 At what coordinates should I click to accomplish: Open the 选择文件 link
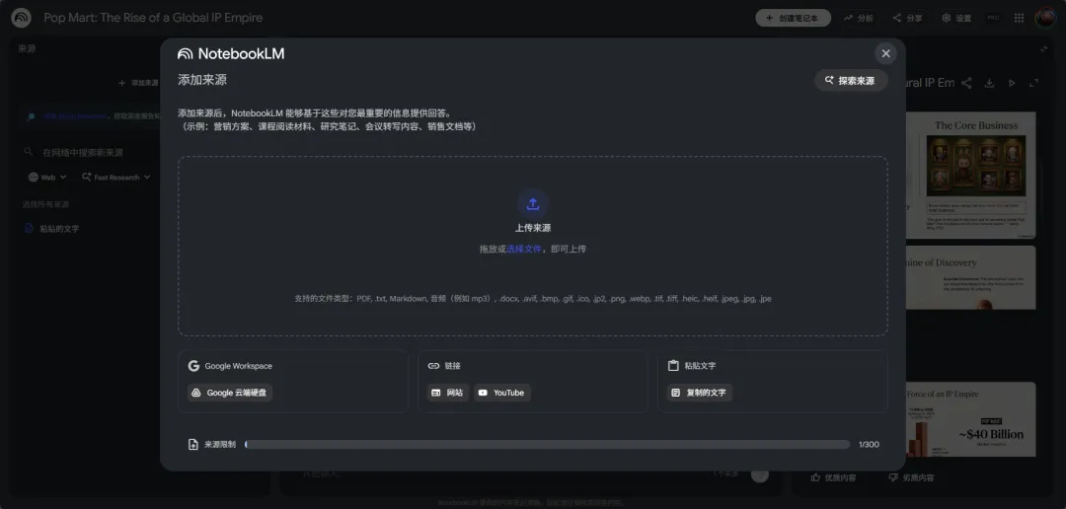pyautogui.click(x=524, y=250)
